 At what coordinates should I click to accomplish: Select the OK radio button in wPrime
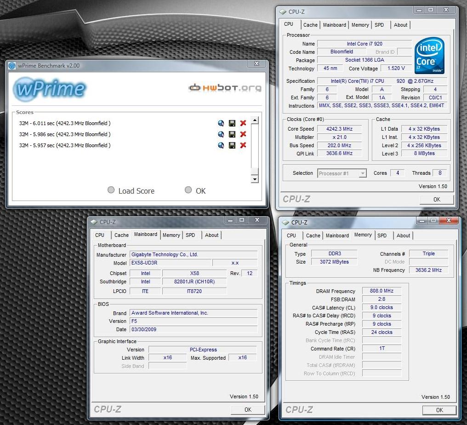[x=188, y=190]
